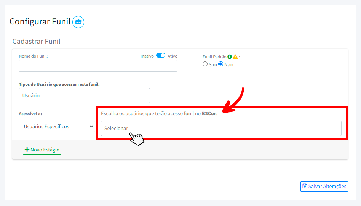Click the Cadastrar Funil section heading
Screen dimensions: 361x206
(x=37, y=42)
